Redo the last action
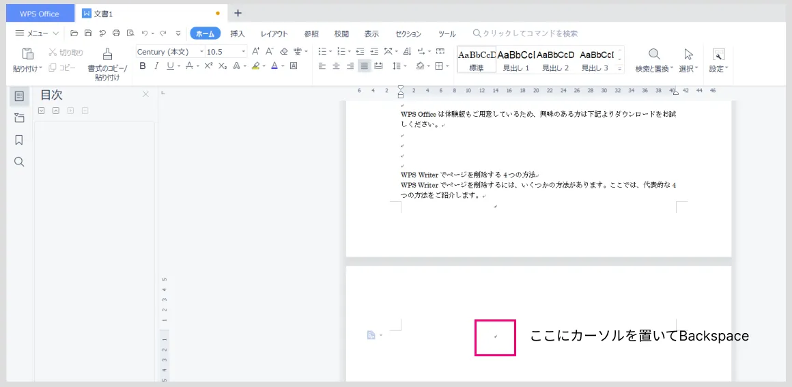 tap(162, 33)
